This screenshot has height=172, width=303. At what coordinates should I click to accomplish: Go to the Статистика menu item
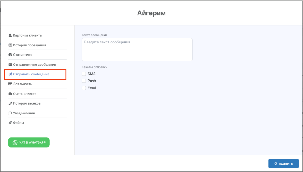coord(22,55)
